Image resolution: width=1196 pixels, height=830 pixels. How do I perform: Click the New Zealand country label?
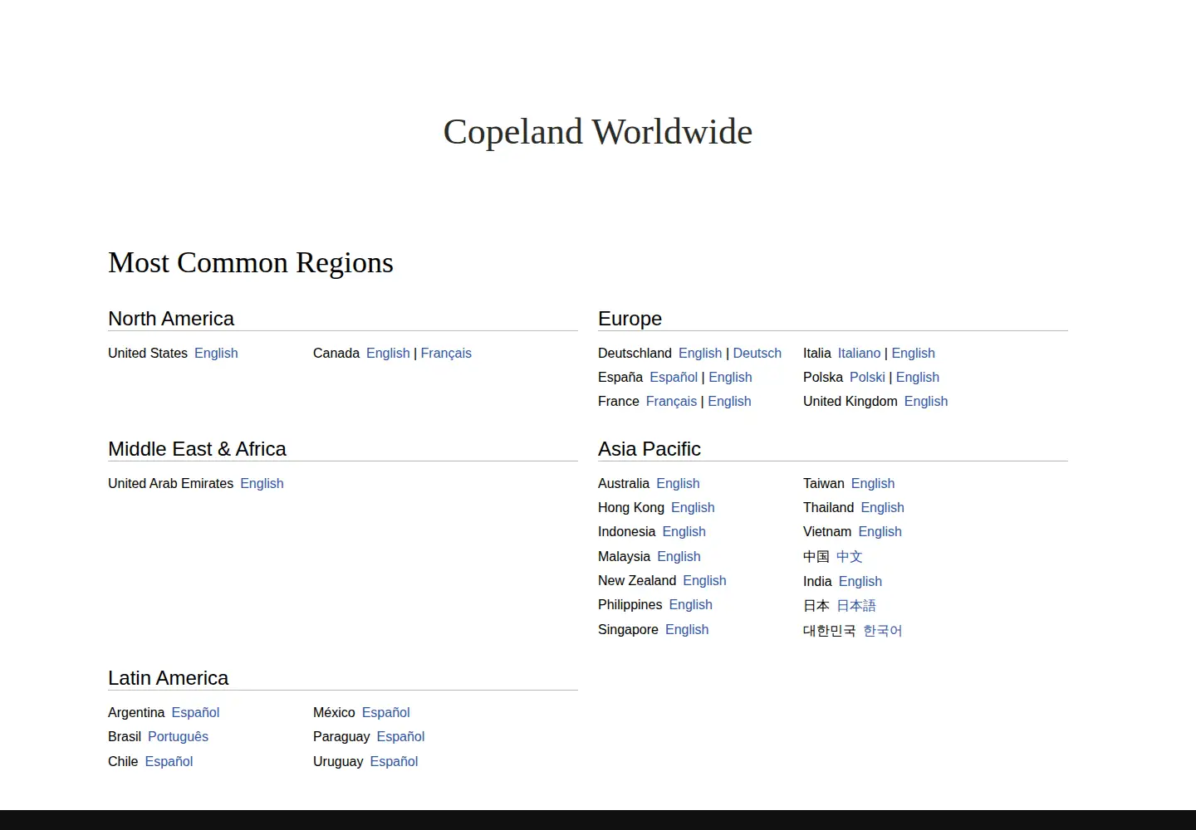(x=637, y=580)
